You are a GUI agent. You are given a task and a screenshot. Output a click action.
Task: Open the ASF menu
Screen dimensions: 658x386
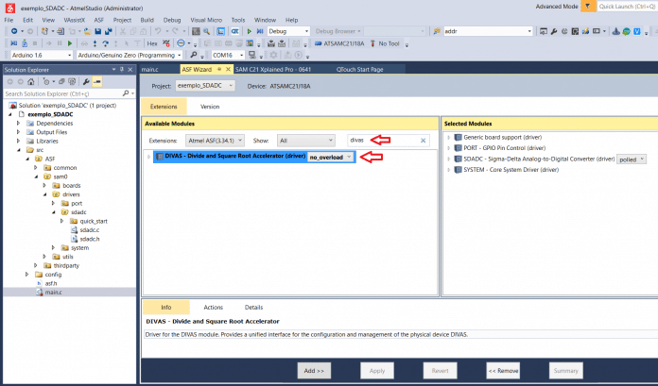pyautogui.click(x=98, y=19)
